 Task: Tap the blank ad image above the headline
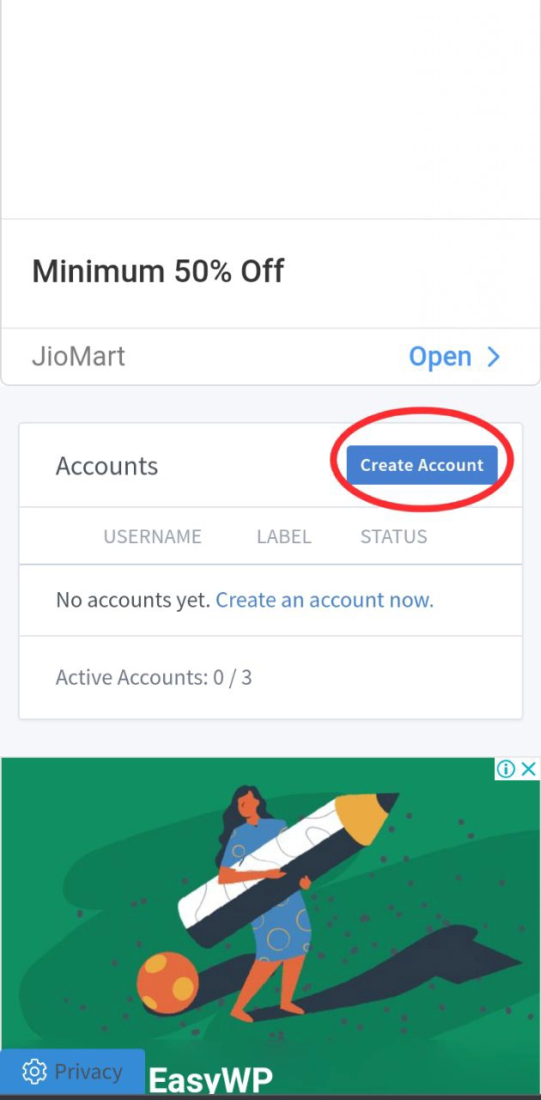pyautogui.click(x=270, y=107)
